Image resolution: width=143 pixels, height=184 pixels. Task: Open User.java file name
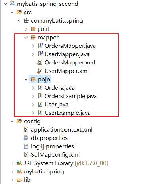[x=56, y=105]
